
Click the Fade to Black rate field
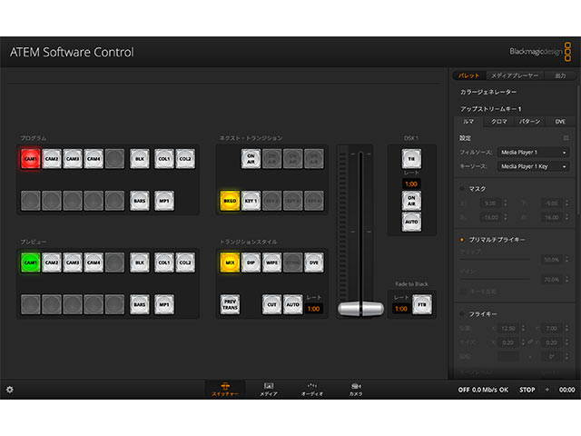pos(401,309)
